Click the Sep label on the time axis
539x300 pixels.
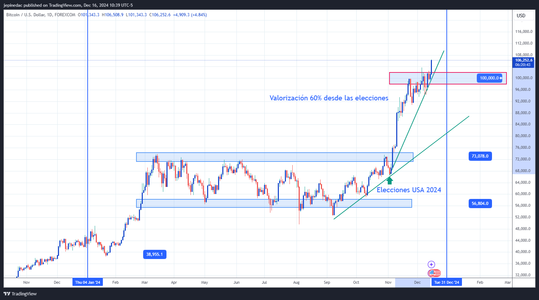327,282
